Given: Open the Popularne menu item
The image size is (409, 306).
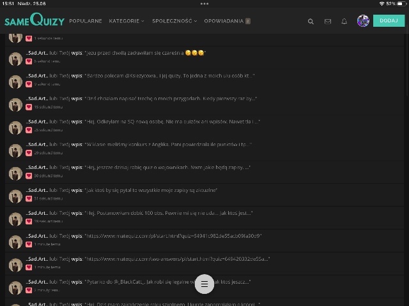Looking at the screenshot, I should point(86,21).
